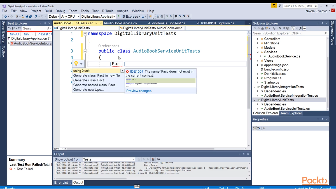Viewport: 336px width, 189px height.
Task: Click the Preview Selected Items button in Solution Explorer
Action: coord(304,28)
